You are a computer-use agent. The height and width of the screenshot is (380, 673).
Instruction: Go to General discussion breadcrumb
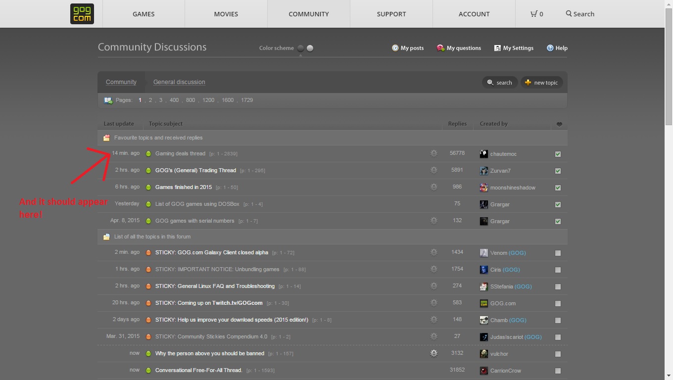pos(179,82)
